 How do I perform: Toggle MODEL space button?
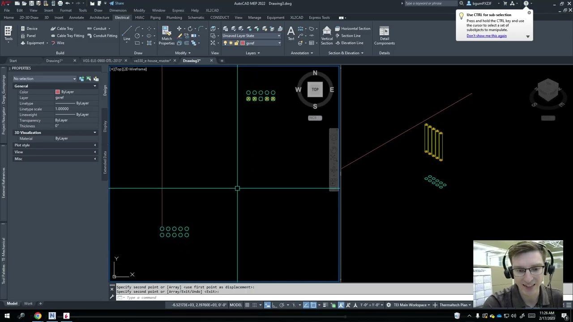point(235,305)
